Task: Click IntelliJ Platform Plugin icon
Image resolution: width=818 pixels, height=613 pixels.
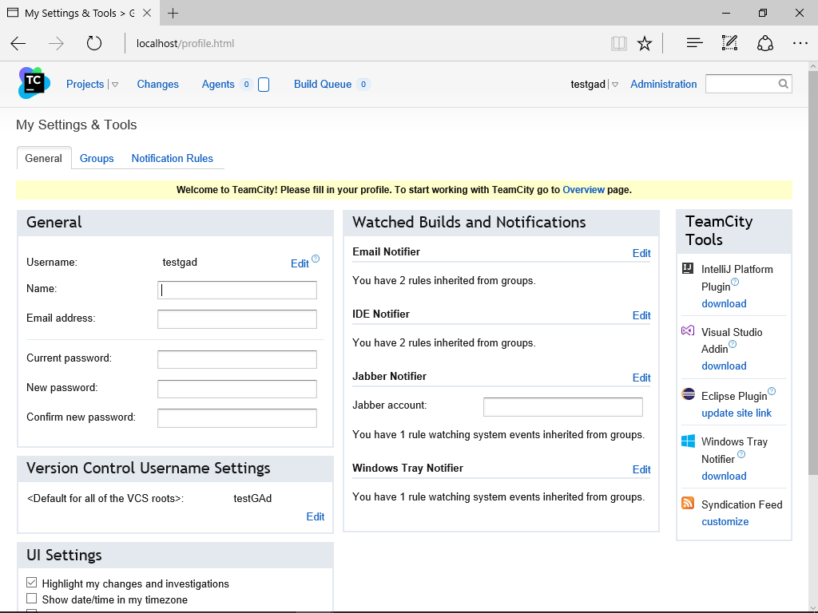Action: [688, 268]
